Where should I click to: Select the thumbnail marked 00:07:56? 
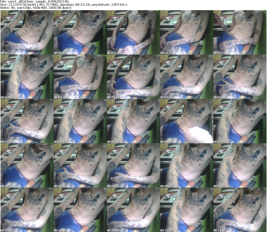click(80, 165)
